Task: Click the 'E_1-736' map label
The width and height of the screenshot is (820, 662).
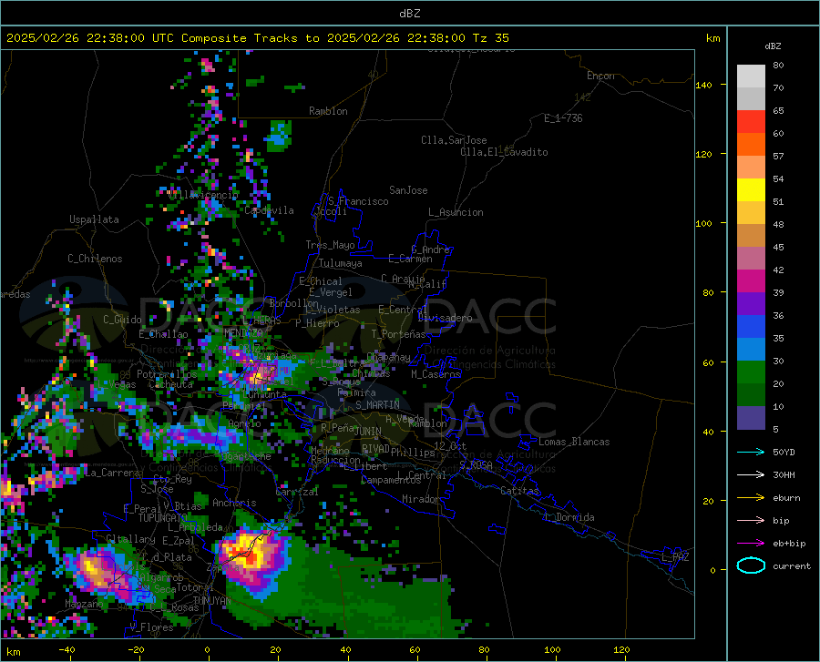Action: [563, 118]
